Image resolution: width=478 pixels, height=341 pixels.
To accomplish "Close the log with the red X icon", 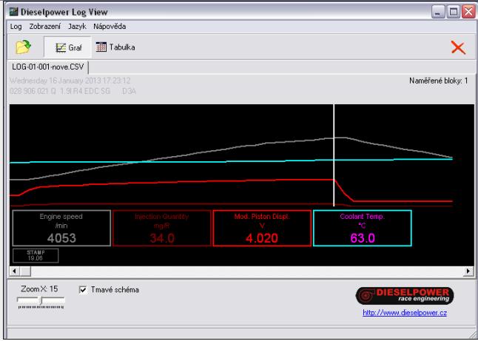I will (458, 48).
